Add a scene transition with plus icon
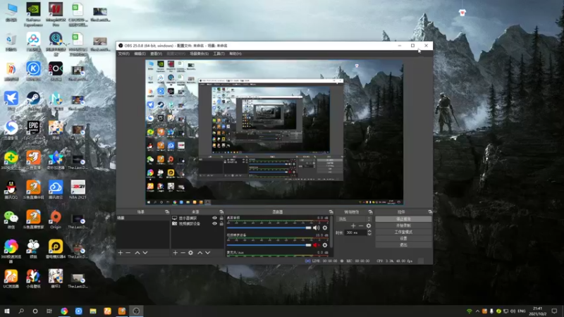This screenshot has width=564, height=317. [353, 225]
